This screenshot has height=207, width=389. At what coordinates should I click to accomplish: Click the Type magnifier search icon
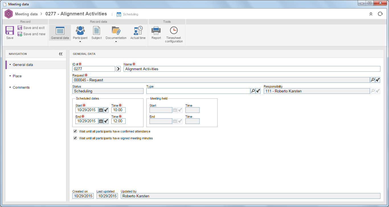pos(253,91)
